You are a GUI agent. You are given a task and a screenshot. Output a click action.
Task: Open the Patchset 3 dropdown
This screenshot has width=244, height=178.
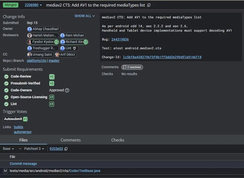[x=34, y=149]
